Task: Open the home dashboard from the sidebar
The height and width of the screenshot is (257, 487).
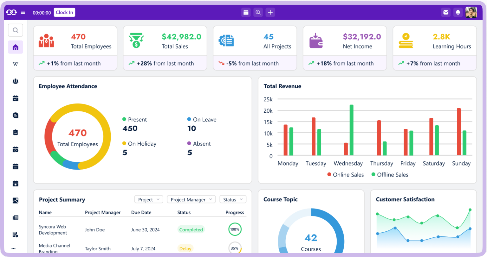Action: pyautogui.click(x=15, y=47)
